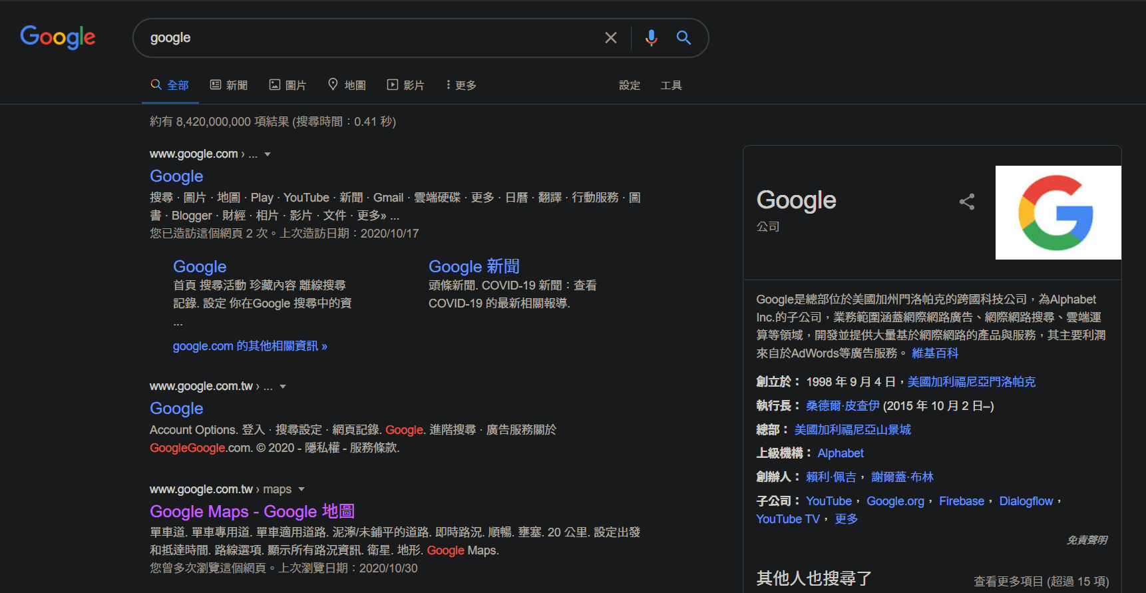Clear the search box with X icon

pyautogui.click(x=610, y=38)
